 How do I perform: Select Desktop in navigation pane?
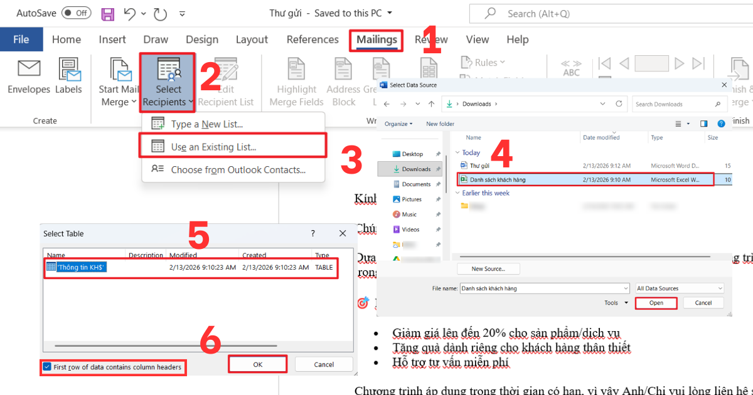[x=412, y=154]
